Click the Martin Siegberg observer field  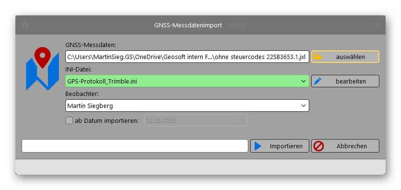[187, 106]
